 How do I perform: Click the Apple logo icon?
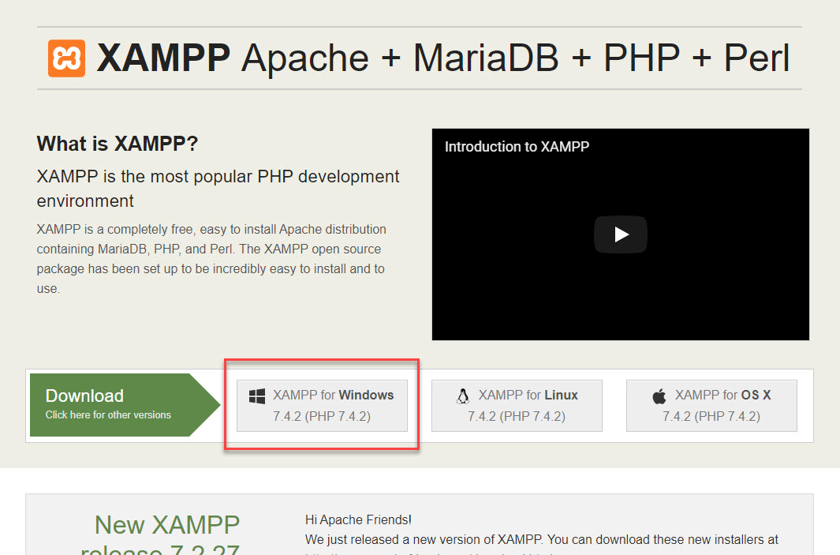click(659, 396)
